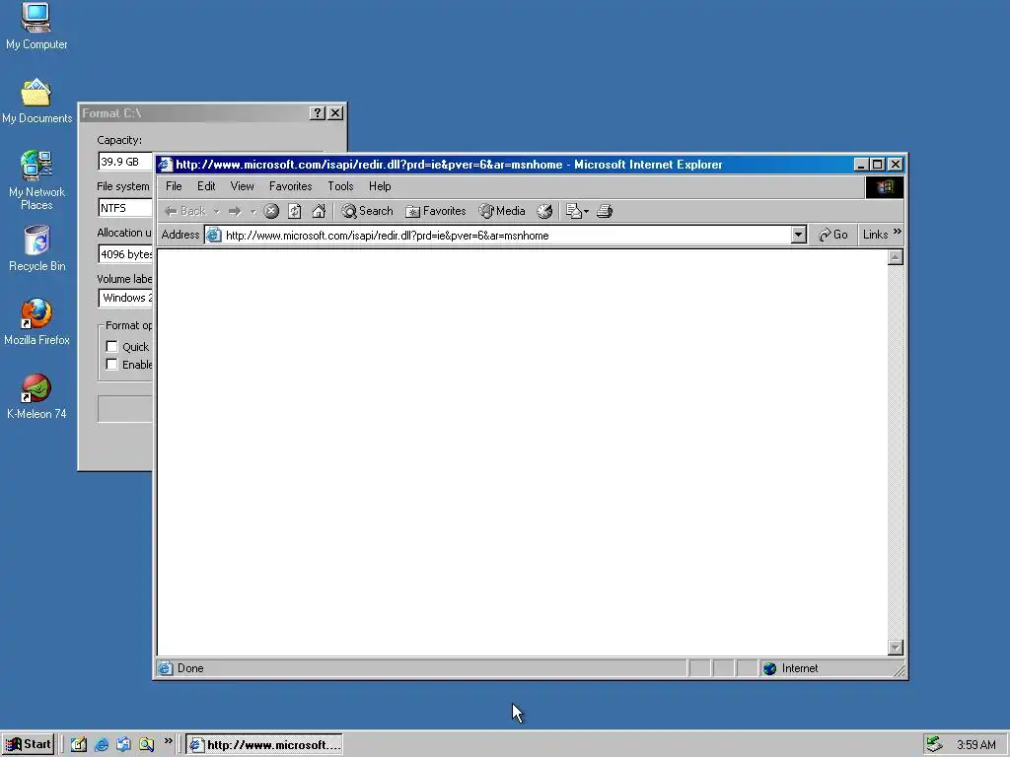
Task: Minimize the Internet Explorer window
Action: pyautogui.click(x=861, y=165)
